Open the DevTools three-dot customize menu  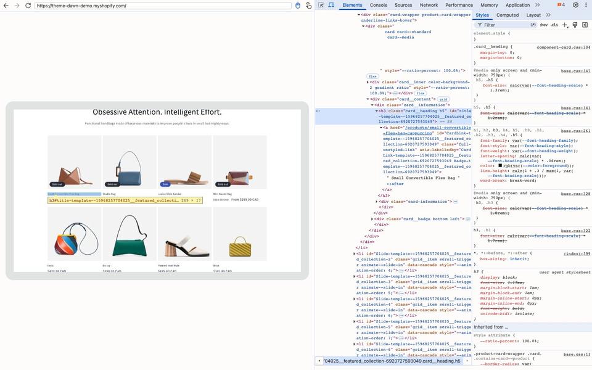(x=586, y=5)
